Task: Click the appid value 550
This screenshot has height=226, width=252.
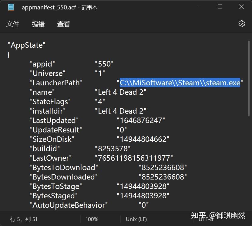Action: 104,64
